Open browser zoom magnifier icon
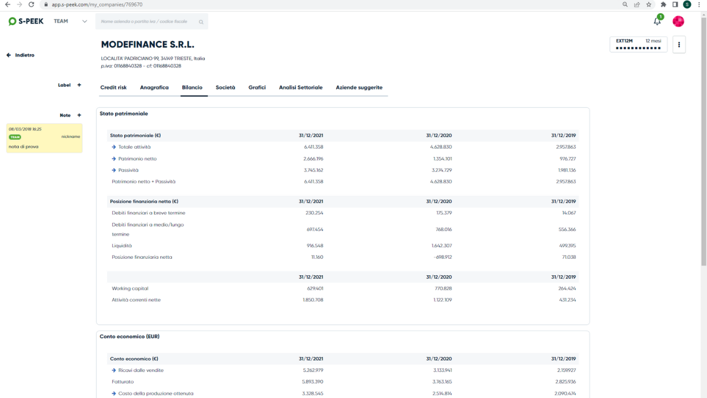Screen dimensions: 707x398 [x=625, y=4]
